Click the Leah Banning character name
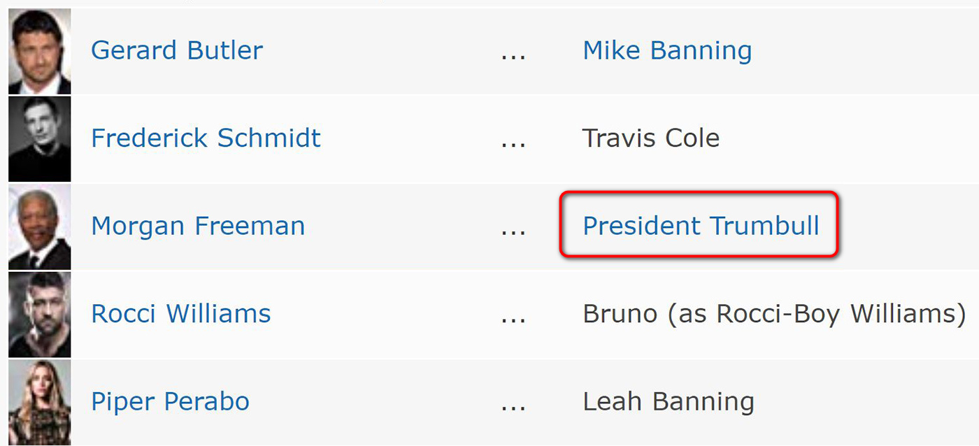 pyautogui.click(x=668, y=402)
